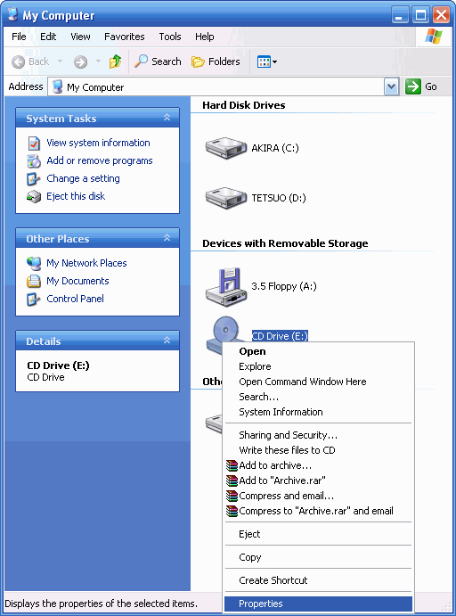Image resolution: width=456 pixels, height=616 pixels.
Task: Choose Create Shortcut in context menu
Action: pyautogui.click(x=318, y=580)
